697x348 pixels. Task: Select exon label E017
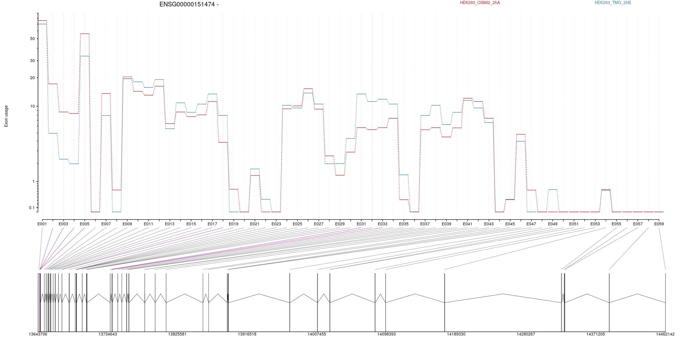pos(212,224)
